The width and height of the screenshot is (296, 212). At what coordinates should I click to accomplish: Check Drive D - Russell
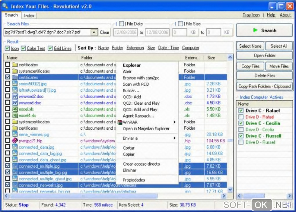241,142
